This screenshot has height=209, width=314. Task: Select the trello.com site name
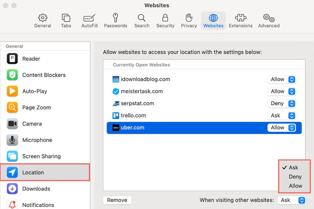[x=133, y=116]
